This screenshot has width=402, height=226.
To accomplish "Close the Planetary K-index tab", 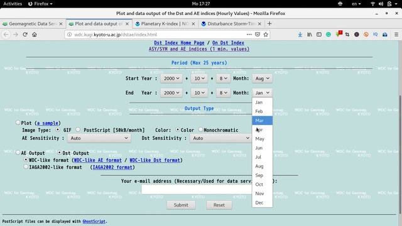I will 193,24.
